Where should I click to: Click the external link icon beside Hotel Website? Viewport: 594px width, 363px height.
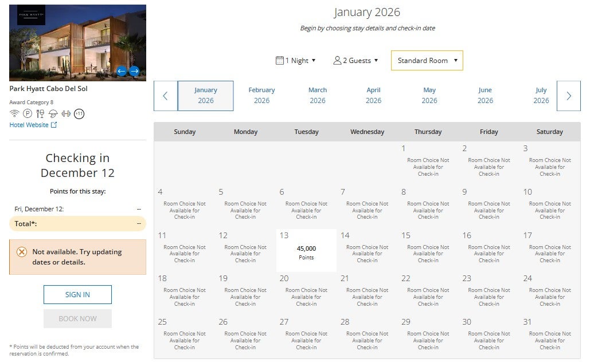coord(56,125)
